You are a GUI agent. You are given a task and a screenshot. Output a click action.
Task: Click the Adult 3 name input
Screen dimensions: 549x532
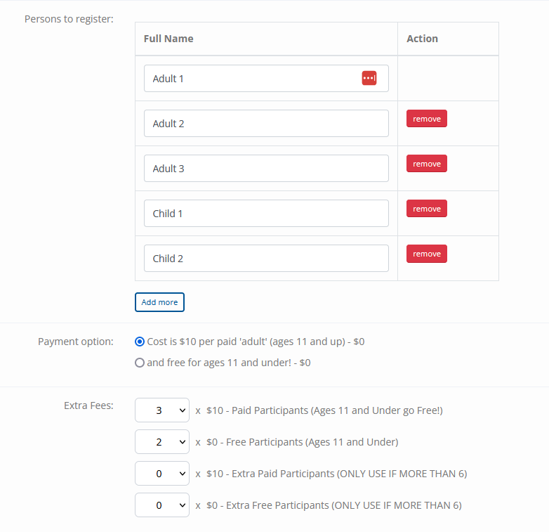tap(266, 169)
